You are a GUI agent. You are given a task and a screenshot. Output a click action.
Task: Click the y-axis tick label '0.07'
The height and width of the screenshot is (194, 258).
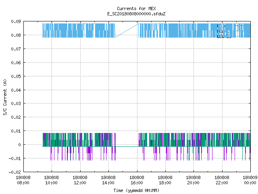pos(16,49)
